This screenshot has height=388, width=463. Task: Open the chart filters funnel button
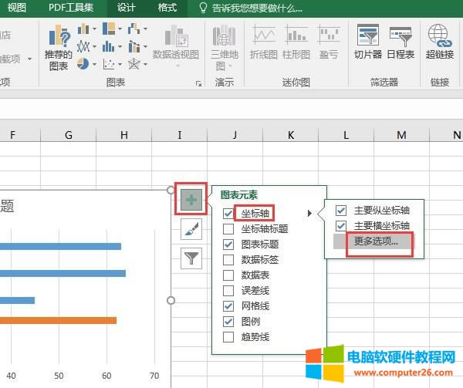click(x=191, y=258)
